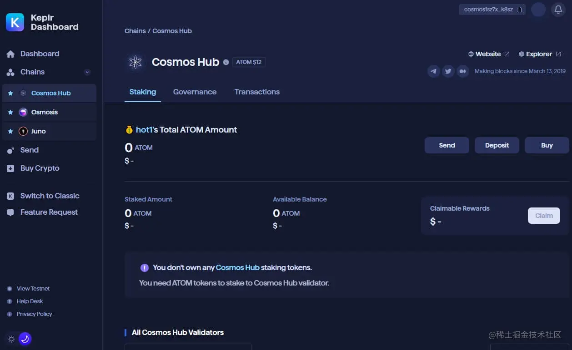This screenshot has width=572, height=350.
Task: Click the Send button
Action: coord(447,145)
